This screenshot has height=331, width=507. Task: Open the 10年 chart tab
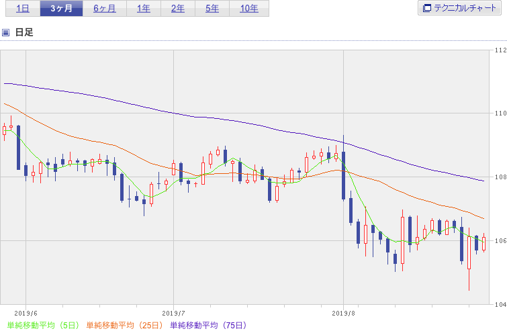tap(249, 9)
